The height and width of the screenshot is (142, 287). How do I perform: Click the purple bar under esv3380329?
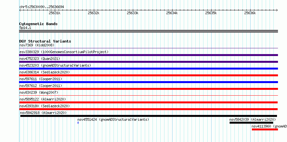[148, 55]
